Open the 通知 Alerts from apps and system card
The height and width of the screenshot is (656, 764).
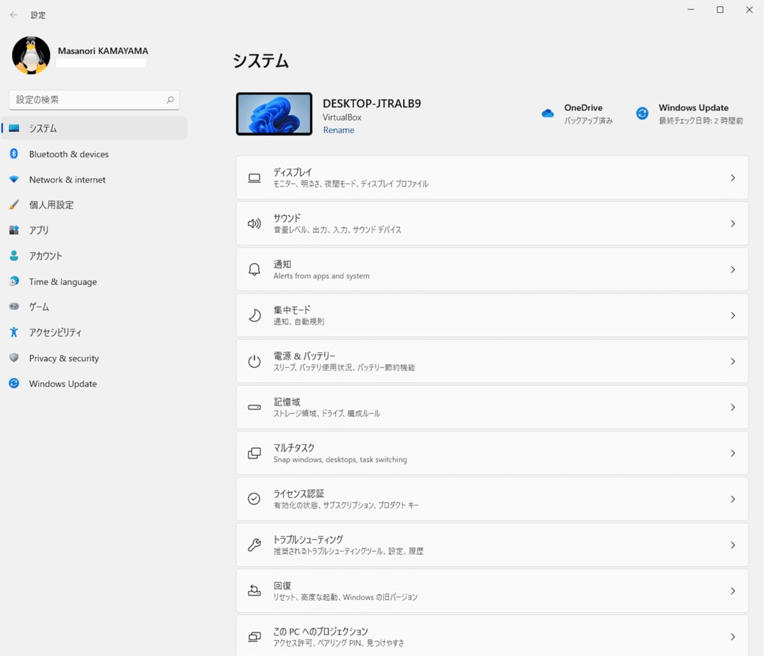coord(492,270)
